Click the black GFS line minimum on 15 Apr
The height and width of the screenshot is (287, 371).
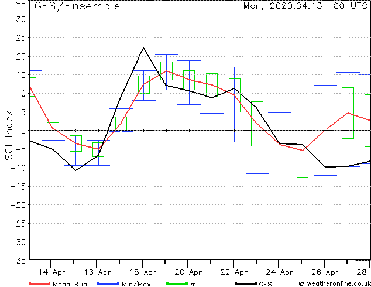click(x=75, y=170)
